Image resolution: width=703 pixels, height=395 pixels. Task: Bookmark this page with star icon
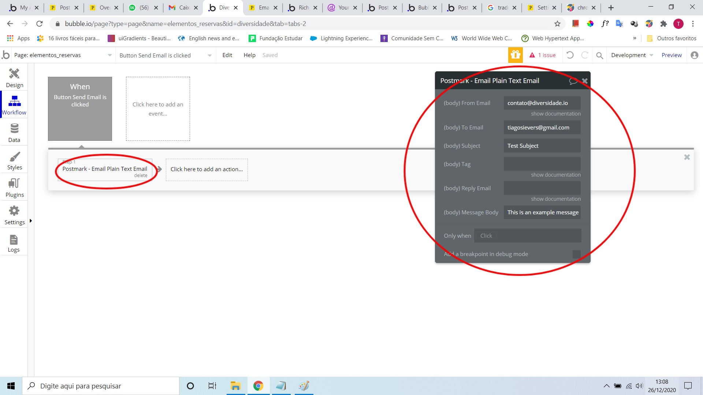click(x=557, y=24)
